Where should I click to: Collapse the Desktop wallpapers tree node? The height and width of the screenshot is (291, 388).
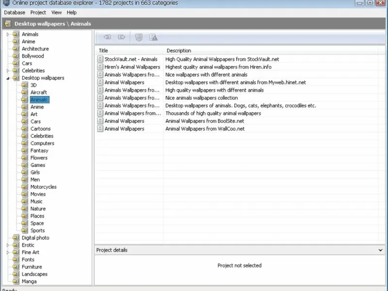coord(8,78)
